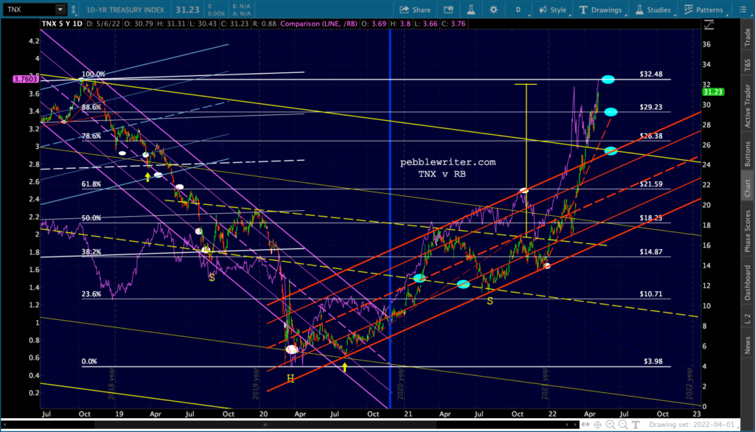The width and height of the screenshot is (755, 432).
Task: Open the Drawing set 2022-04-01 selector
Action: [x=692, y=425]
